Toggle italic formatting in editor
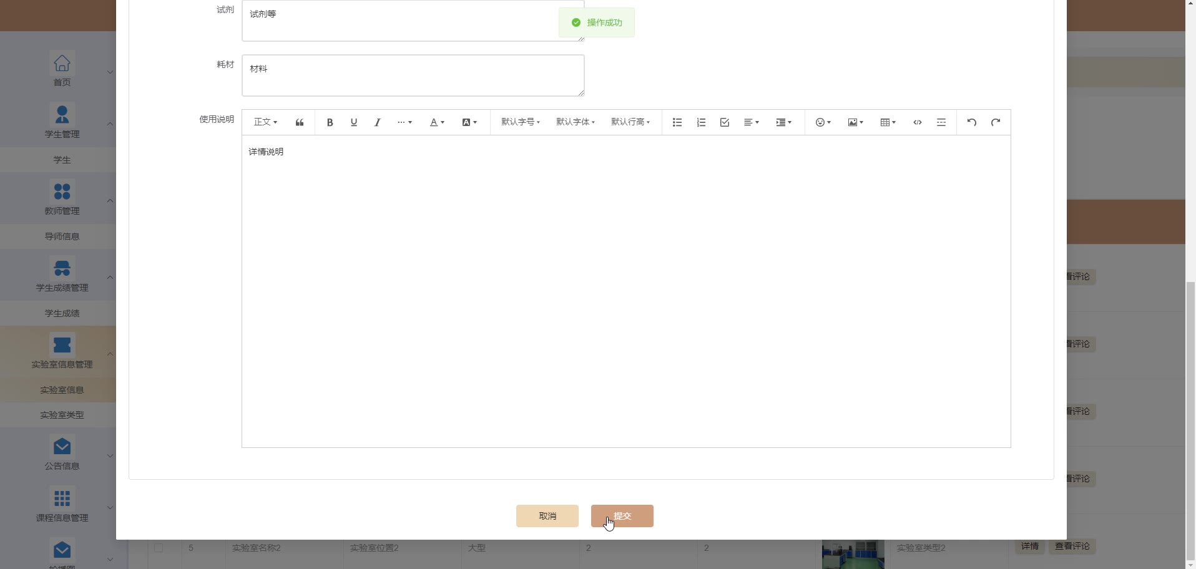This screenshot has width=1196, height=569. (x=378, y=122)
